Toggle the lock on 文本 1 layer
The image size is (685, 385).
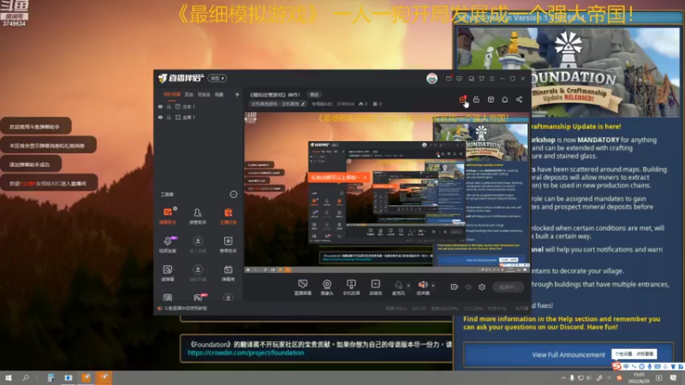pos(169,106)
